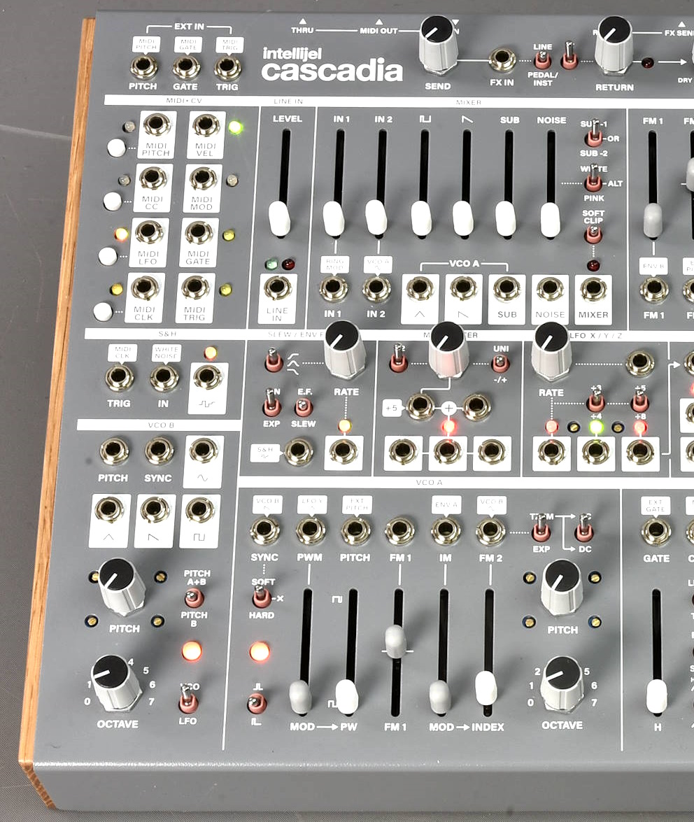Click the VCO A PWM input jack
The image size is (694, 822).
point(310,531)
